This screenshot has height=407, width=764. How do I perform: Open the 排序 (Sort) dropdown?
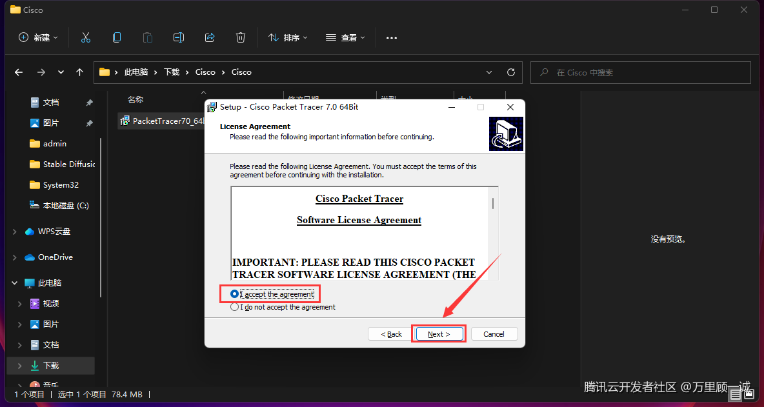[288, 37]
